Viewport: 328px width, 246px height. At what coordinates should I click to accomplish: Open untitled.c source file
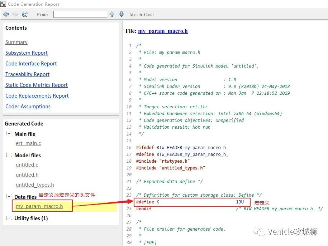[27, 165]
